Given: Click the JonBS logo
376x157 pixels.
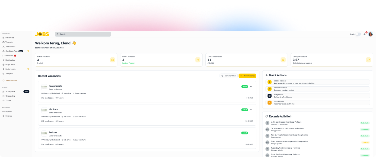Looking at the screenshot, I should [x=42, y=34].
